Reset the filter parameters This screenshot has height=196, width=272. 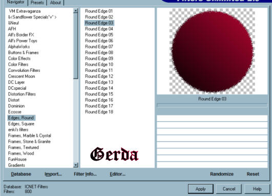(253, 174)
